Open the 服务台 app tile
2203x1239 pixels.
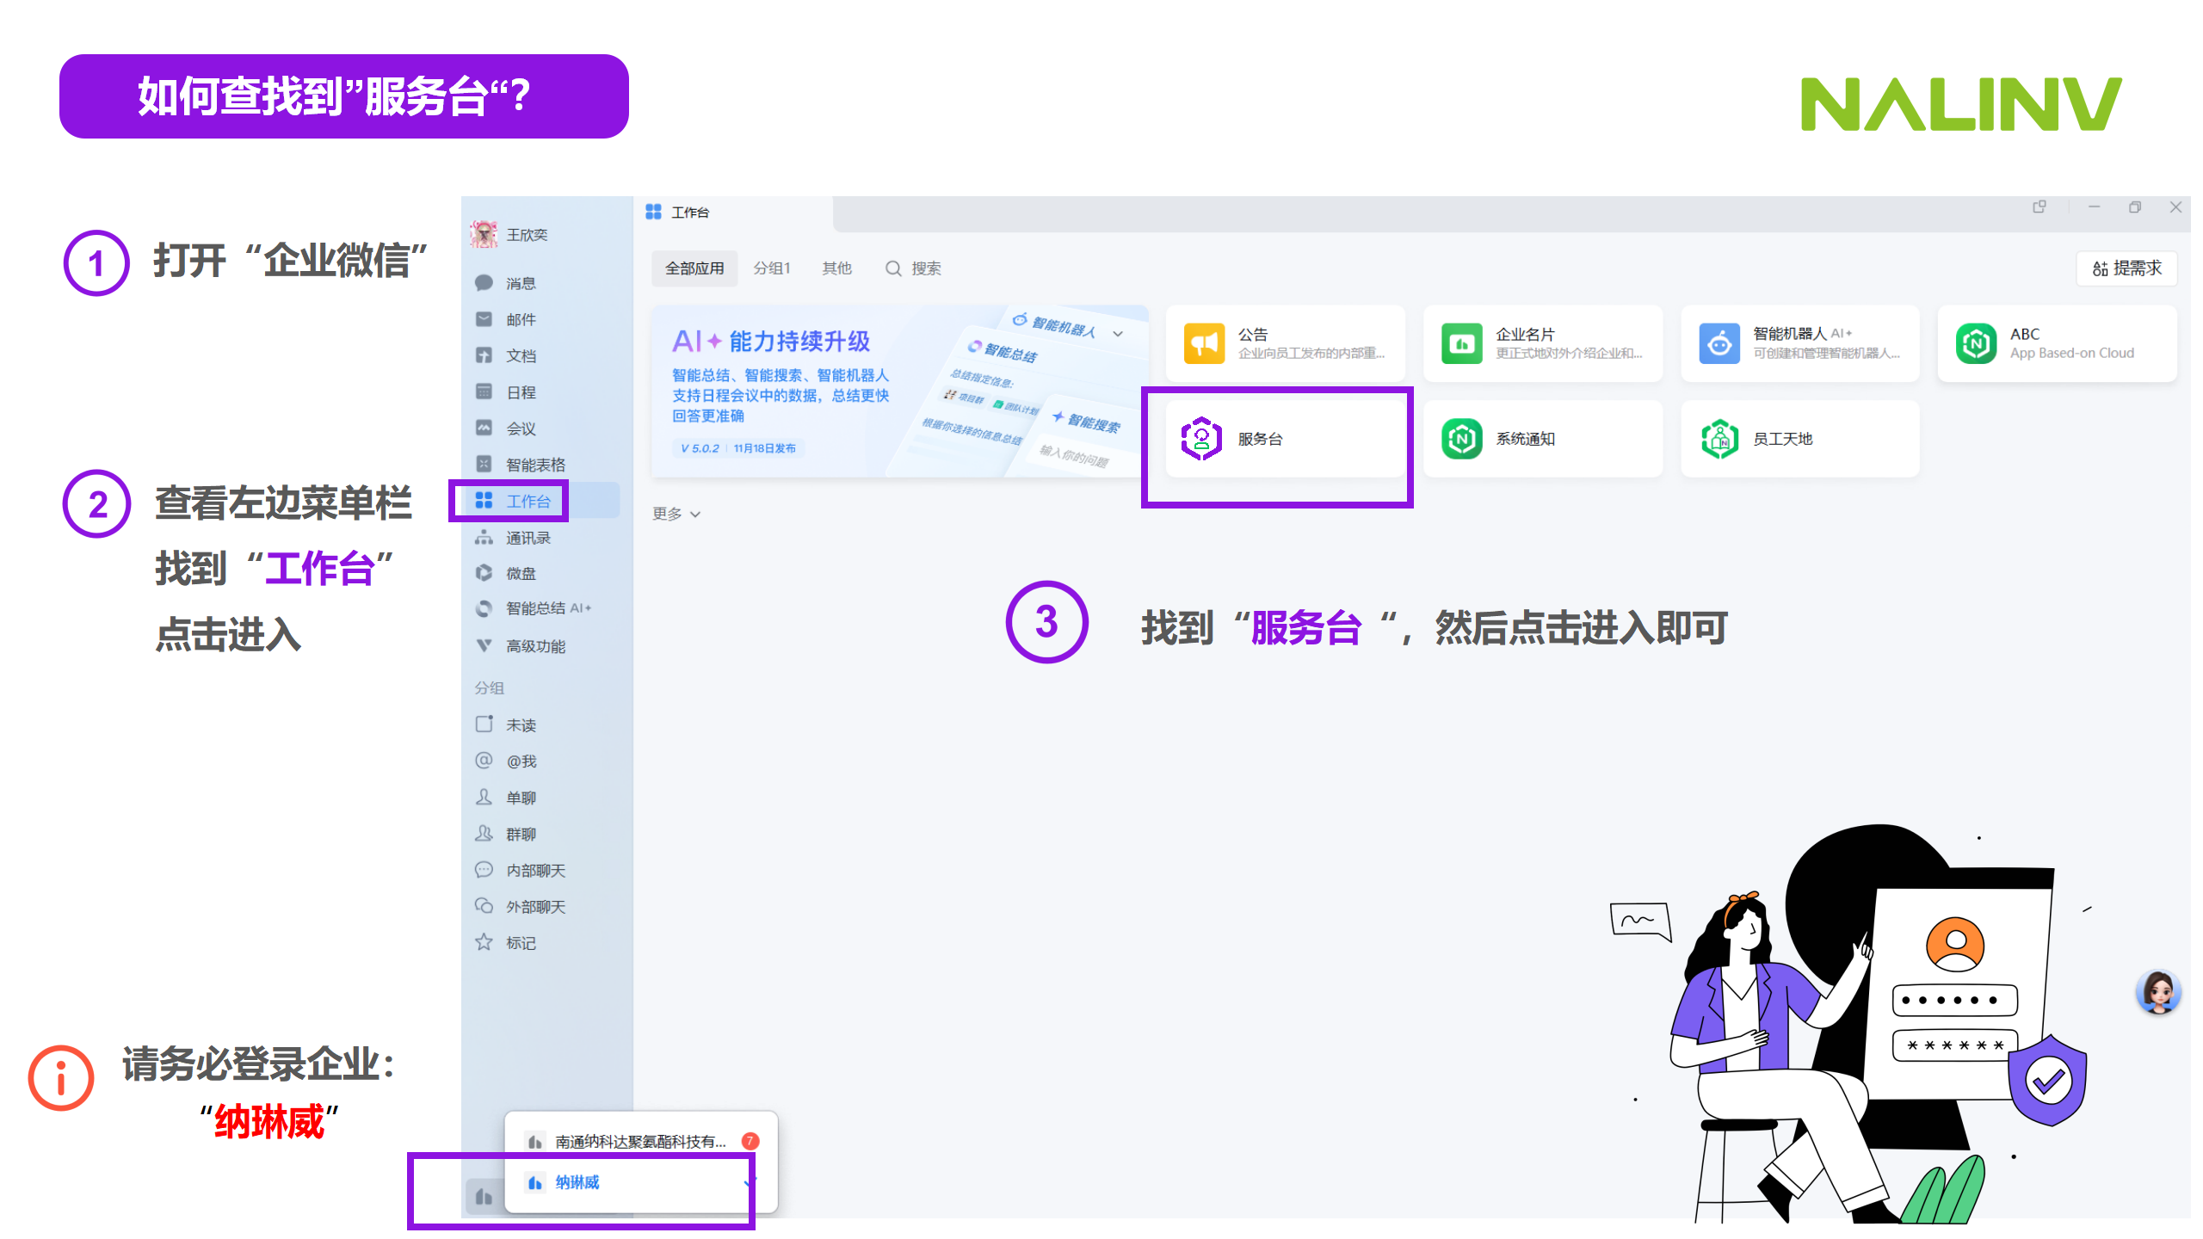click(x=1285, y=439)
